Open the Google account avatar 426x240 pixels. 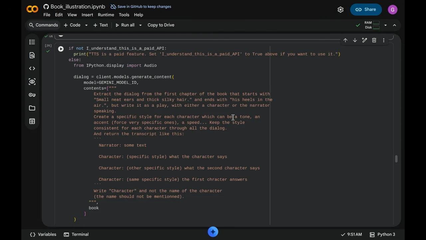point(393,10)
